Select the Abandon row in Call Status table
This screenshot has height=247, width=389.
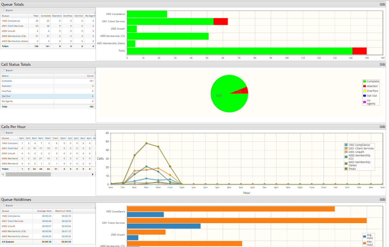tap(47, 86)
